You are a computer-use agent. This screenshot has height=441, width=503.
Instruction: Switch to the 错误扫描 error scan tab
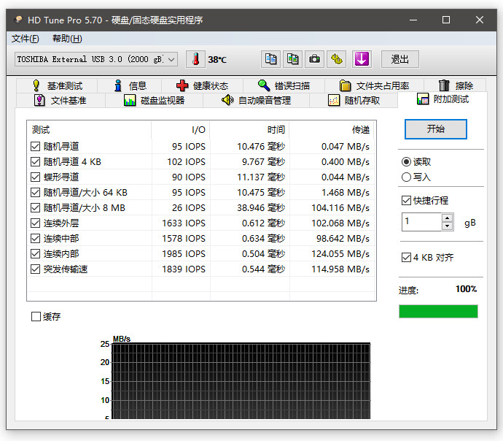[x=284, y=85]
